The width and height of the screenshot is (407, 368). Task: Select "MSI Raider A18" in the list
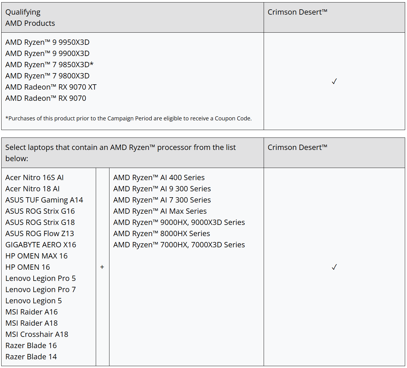[x=31, y=323]
